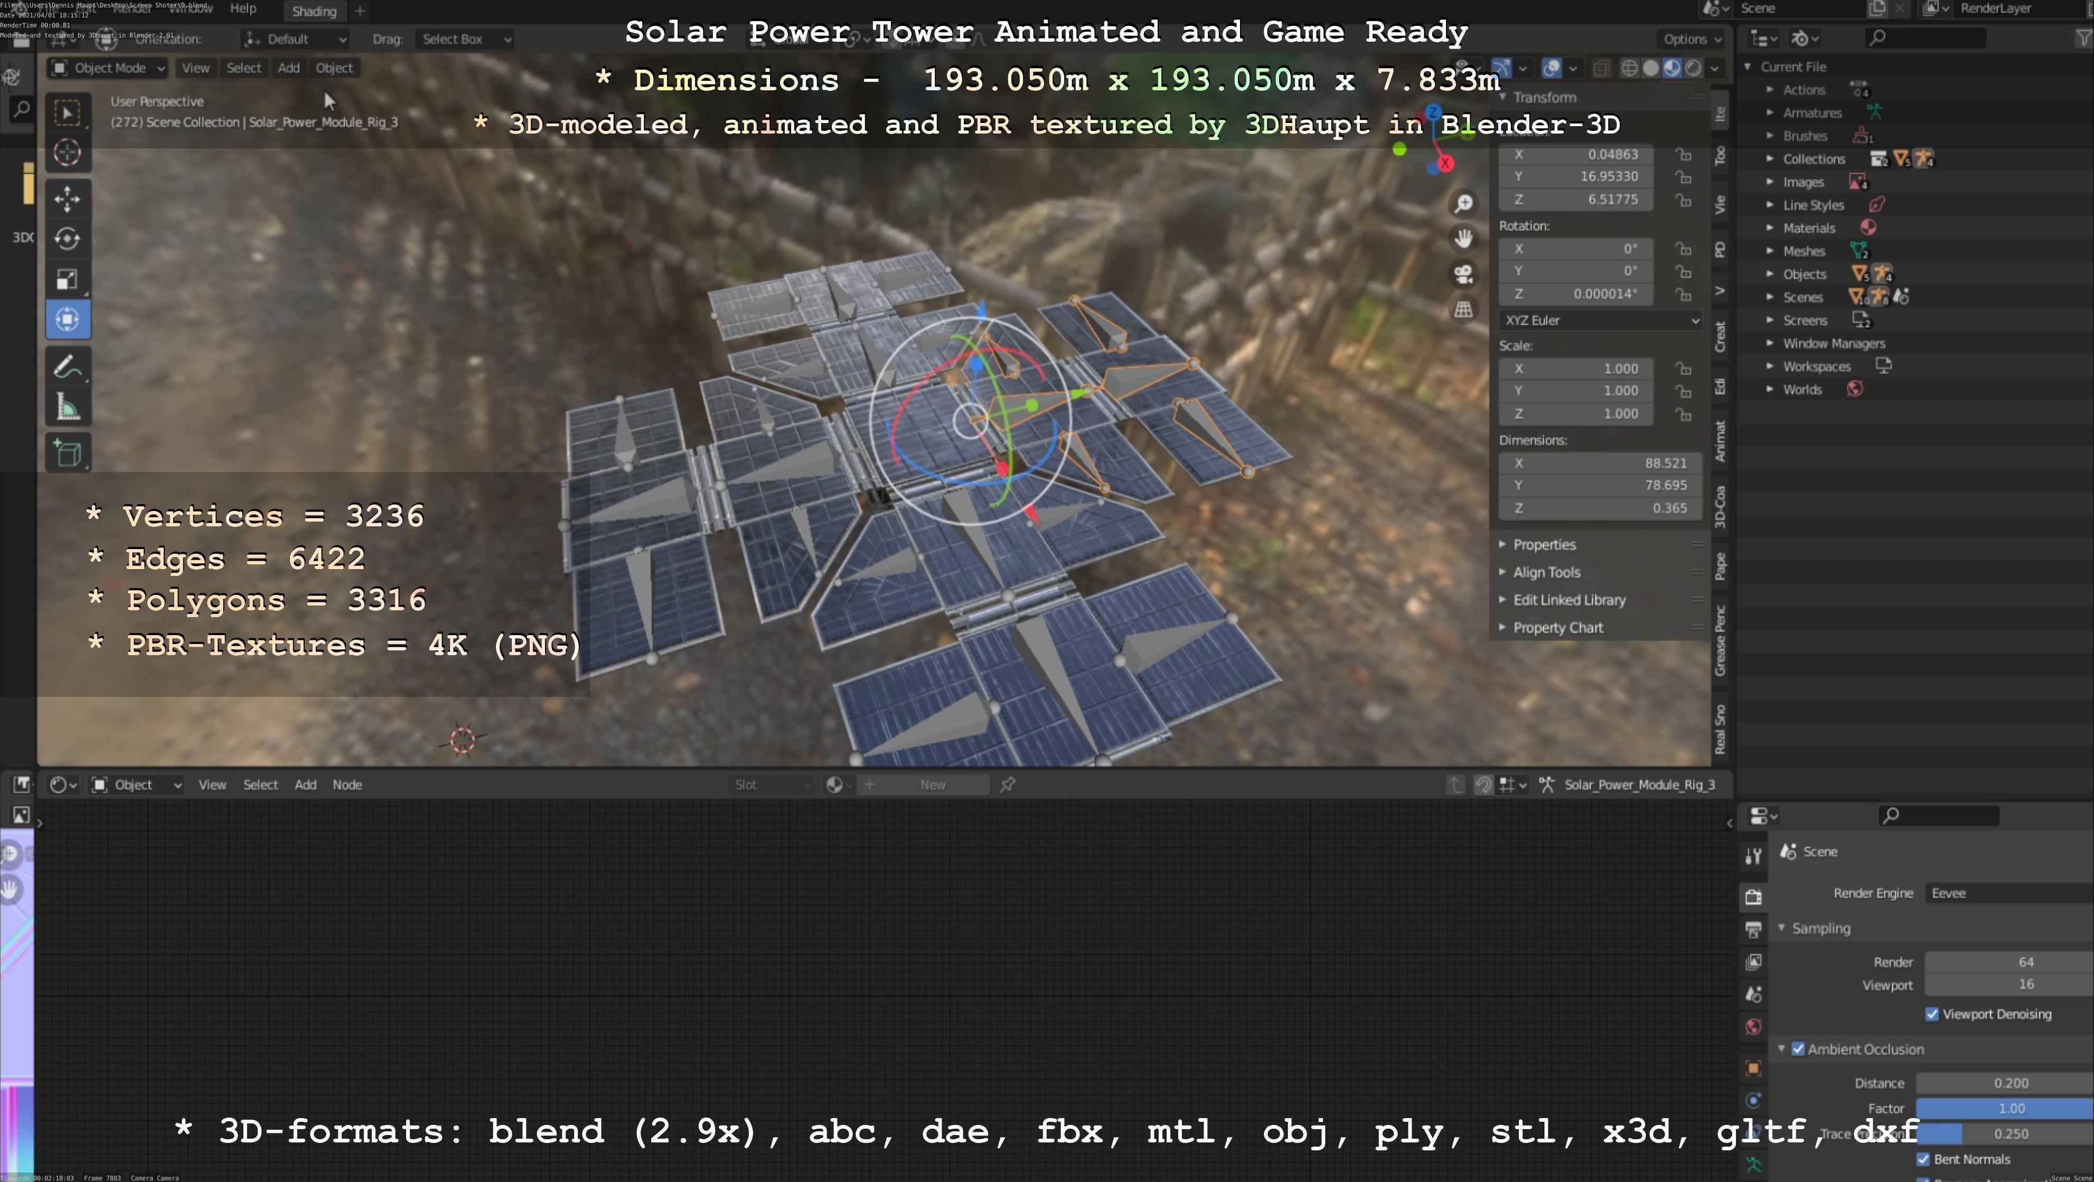Enable Viewport Denoising checkbox

(x=1932, y=1014)
